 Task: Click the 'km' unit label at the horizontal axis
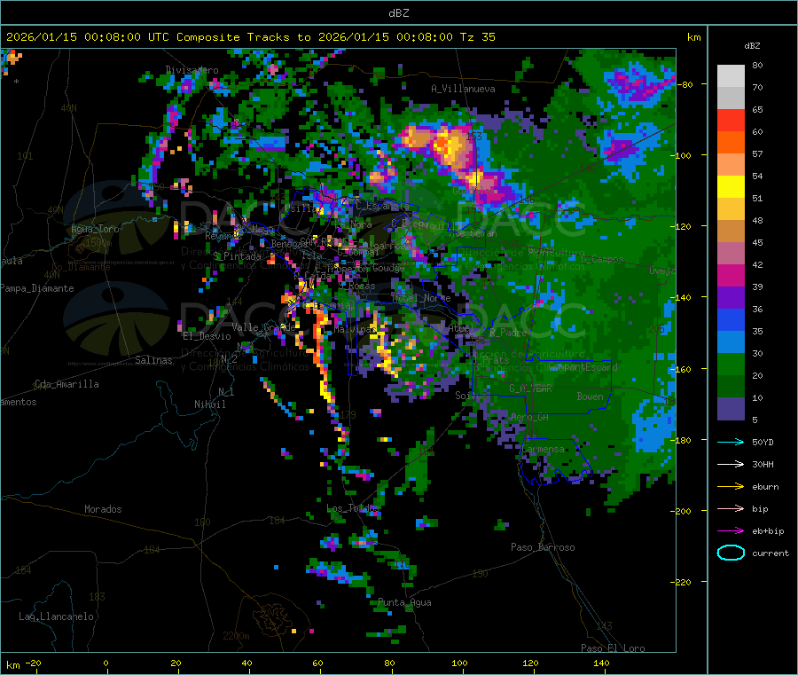12,665
